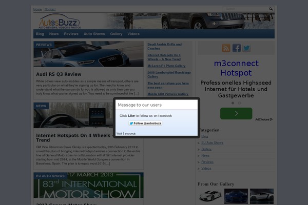Open Mazda XR8 Pictures Gallery link

tap(168, 94)
